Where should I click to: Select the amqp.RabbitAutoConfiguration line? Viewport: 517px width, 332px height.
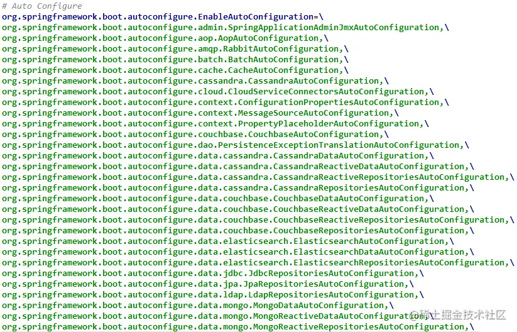click(175, 49)
